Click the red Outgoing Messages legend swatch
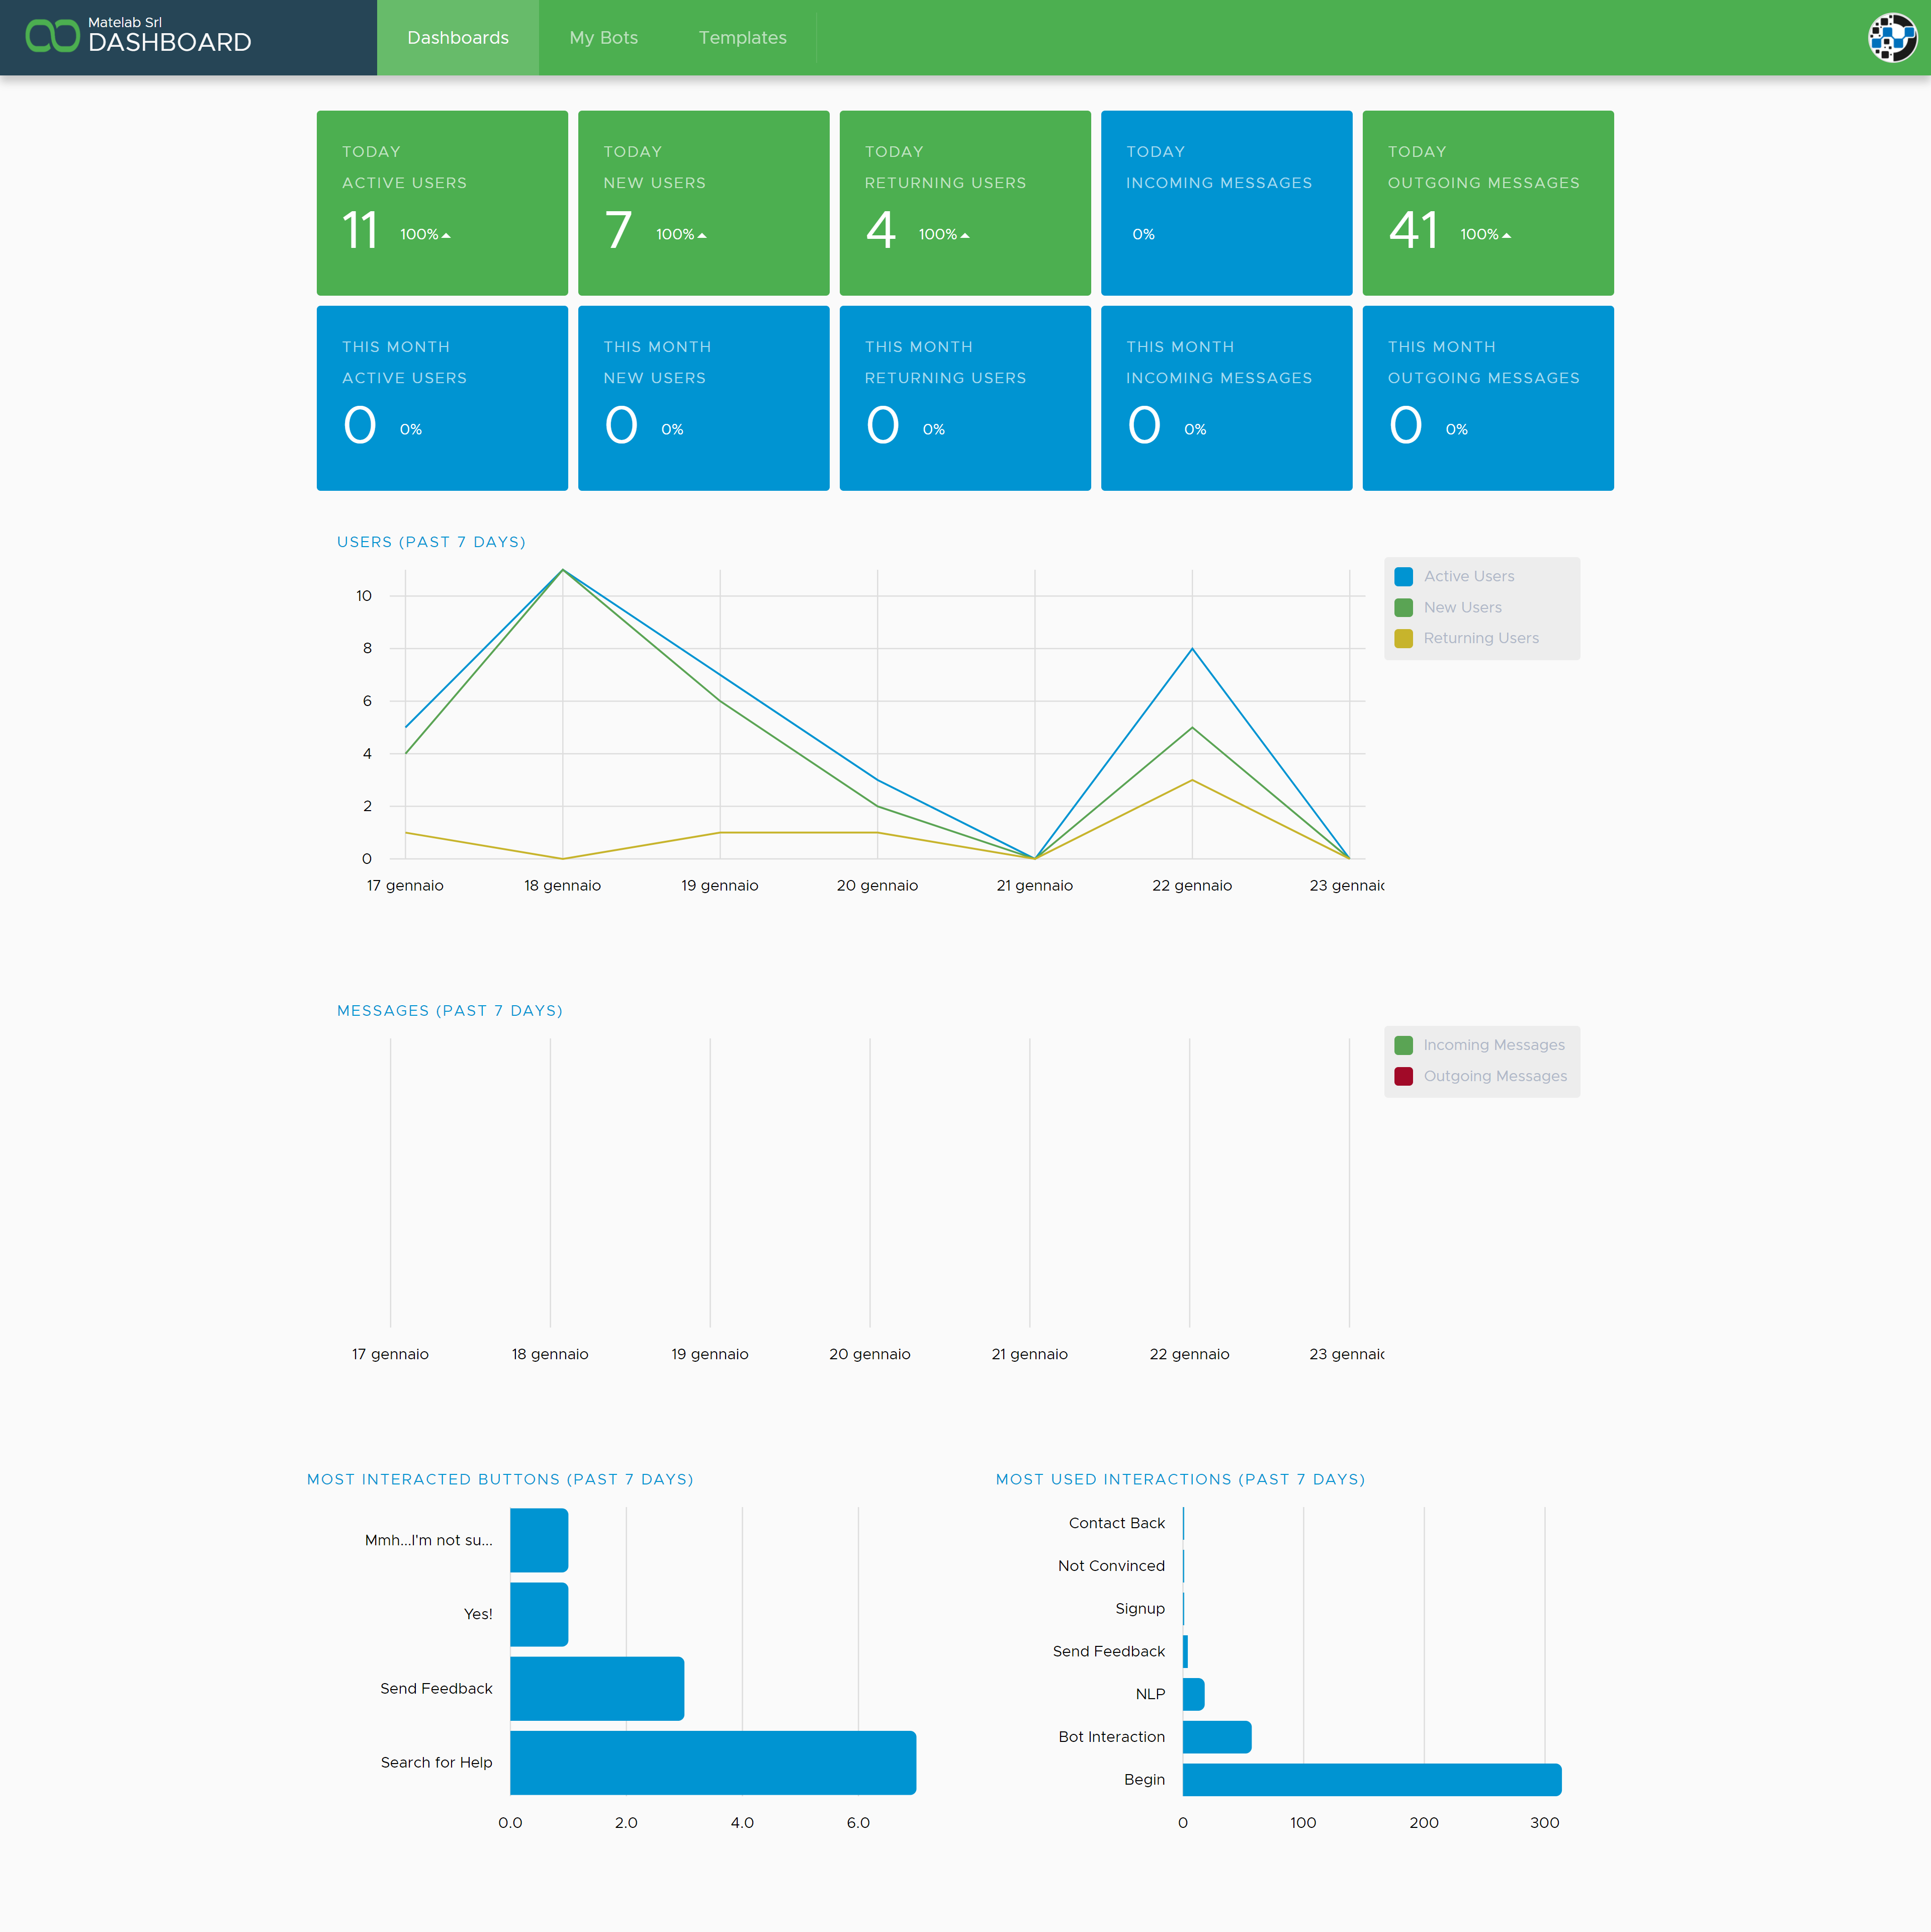Image resolution: width=1931 pixels, height=1932 pixels. (x=1403, y=1076)
